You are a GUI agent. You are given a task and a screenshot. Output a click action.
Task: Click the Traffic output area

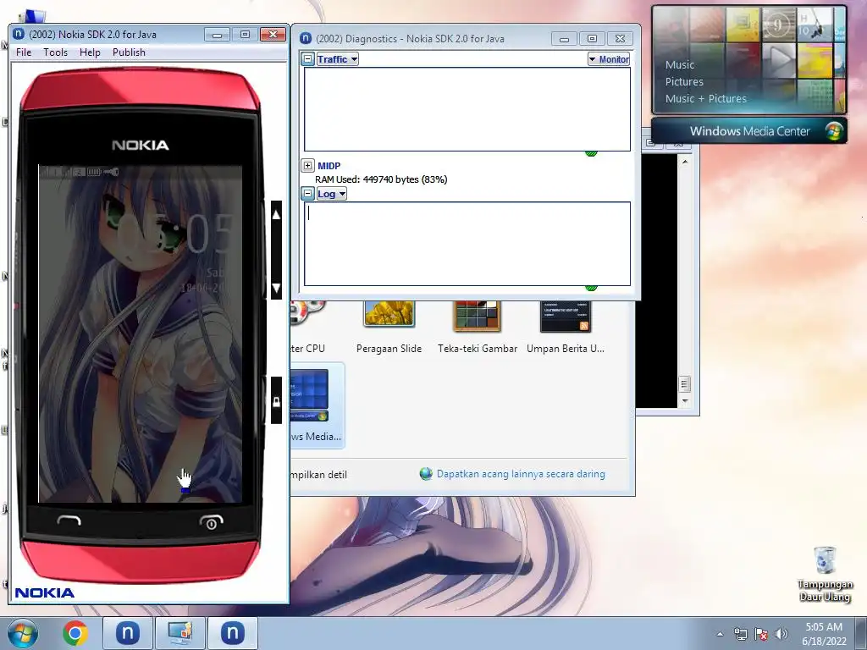point(467,109)
